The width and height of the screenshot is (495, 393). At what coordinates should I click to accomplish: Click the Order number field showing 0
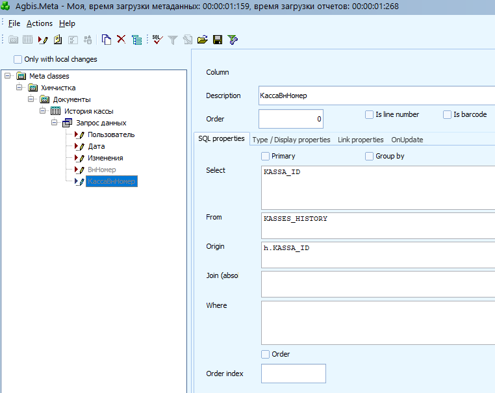point(291,119)
